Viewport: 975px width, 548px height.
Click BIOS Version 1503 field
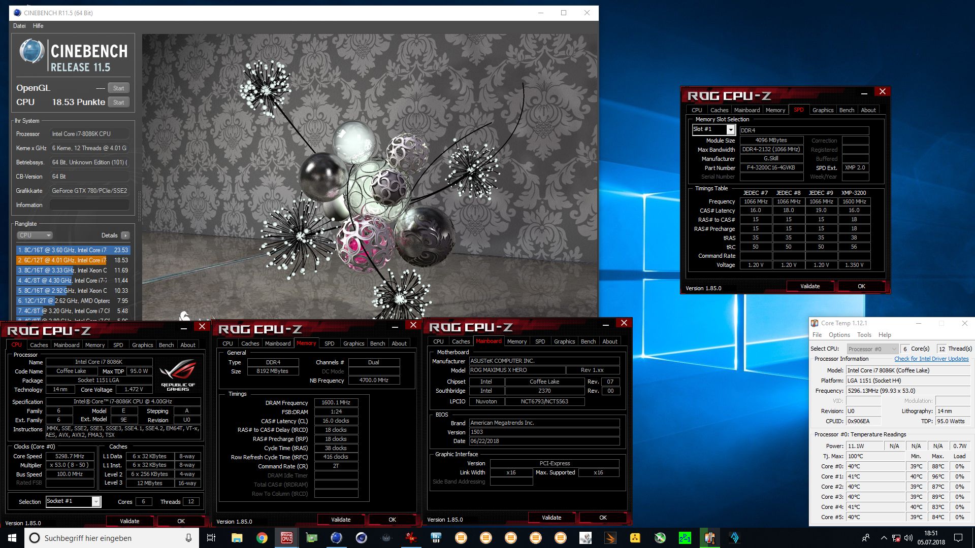544,432
